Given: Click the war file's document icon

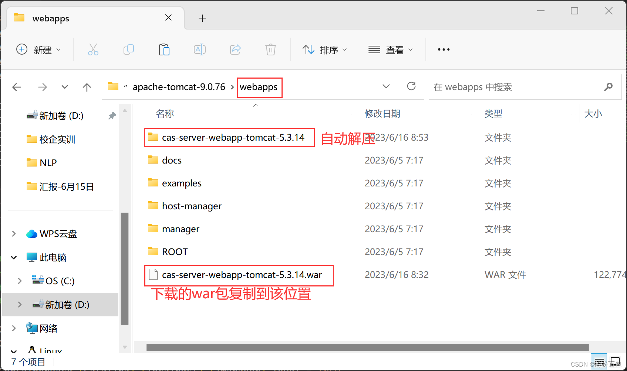Looking at the screenshot, I should click(153, 275).
